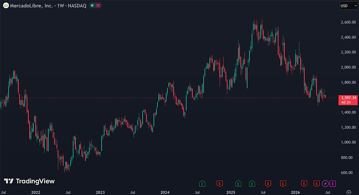Click the green earnings marker just right of the 2025 label
This screenshot has width=359, height=195.
(x=238, y=184)
